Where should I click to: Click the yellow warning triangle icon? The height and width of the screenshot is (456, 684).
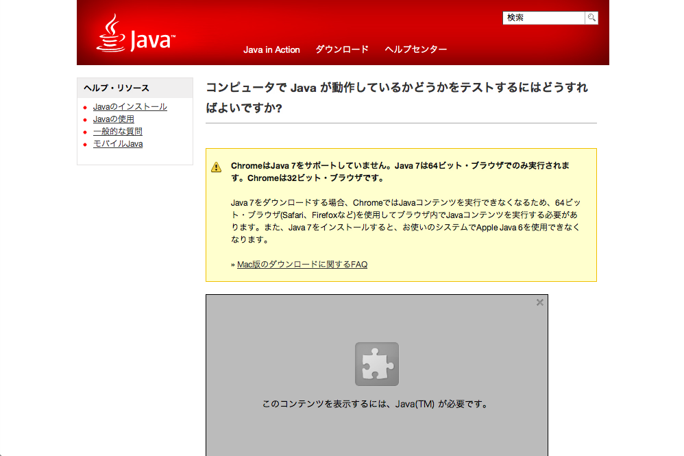[x=217, y=167]
